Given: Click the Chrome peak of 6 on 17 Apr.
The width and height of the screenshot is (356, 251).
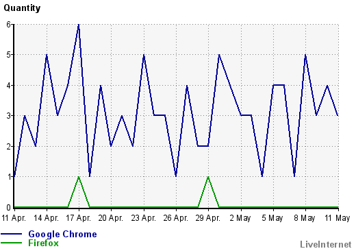Looking at the screenshot, I should point(79,25).
